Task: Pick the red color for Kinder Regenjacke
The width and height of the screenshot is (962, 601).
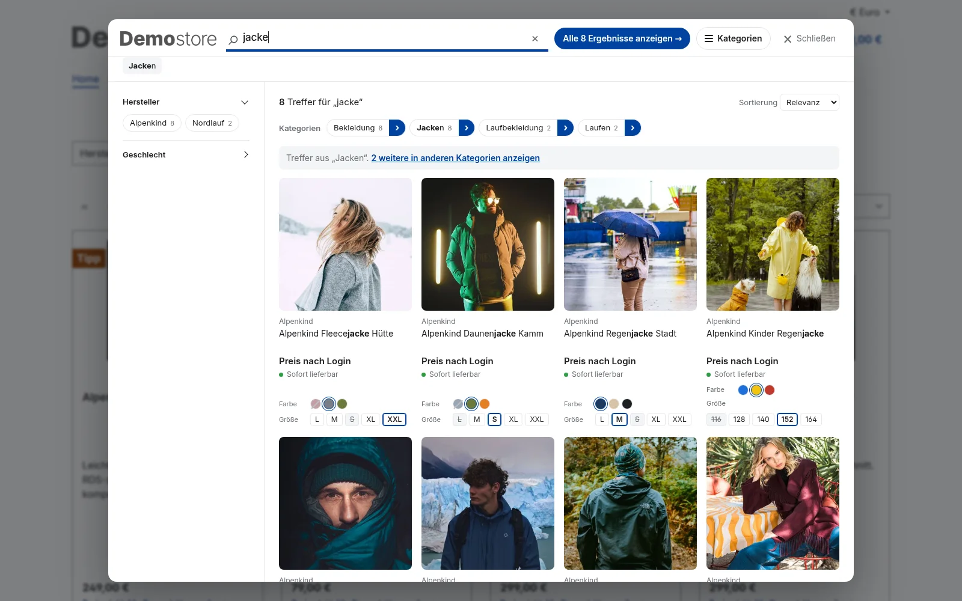Action: [770, 390]
